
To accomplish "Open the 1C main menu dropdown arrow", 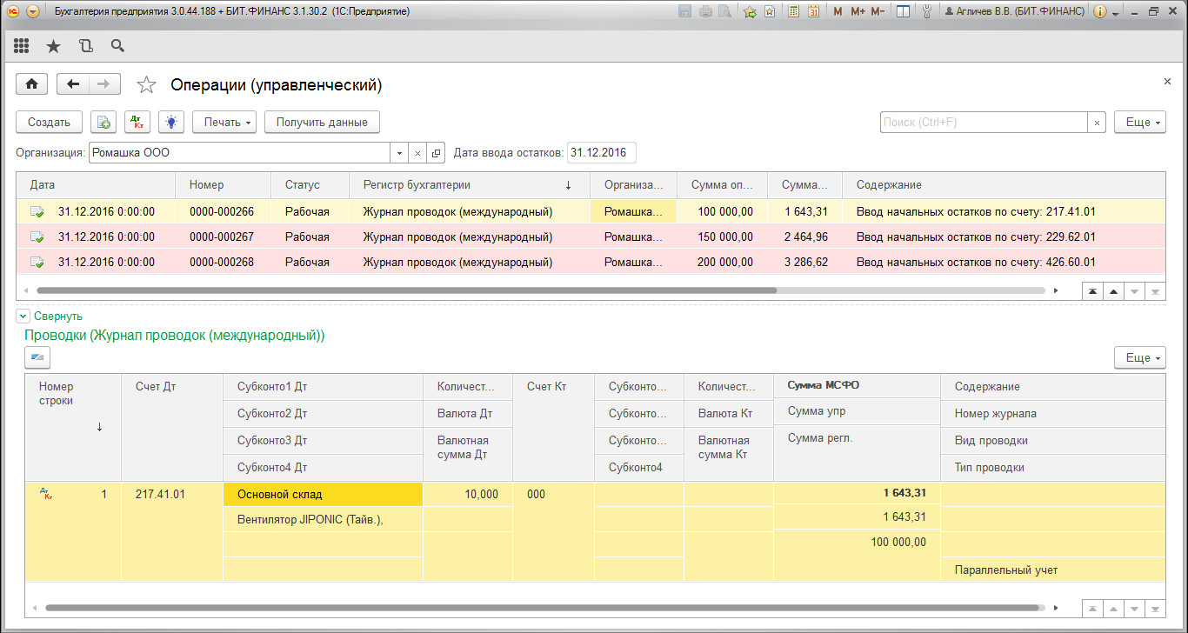I will (32, 11).
